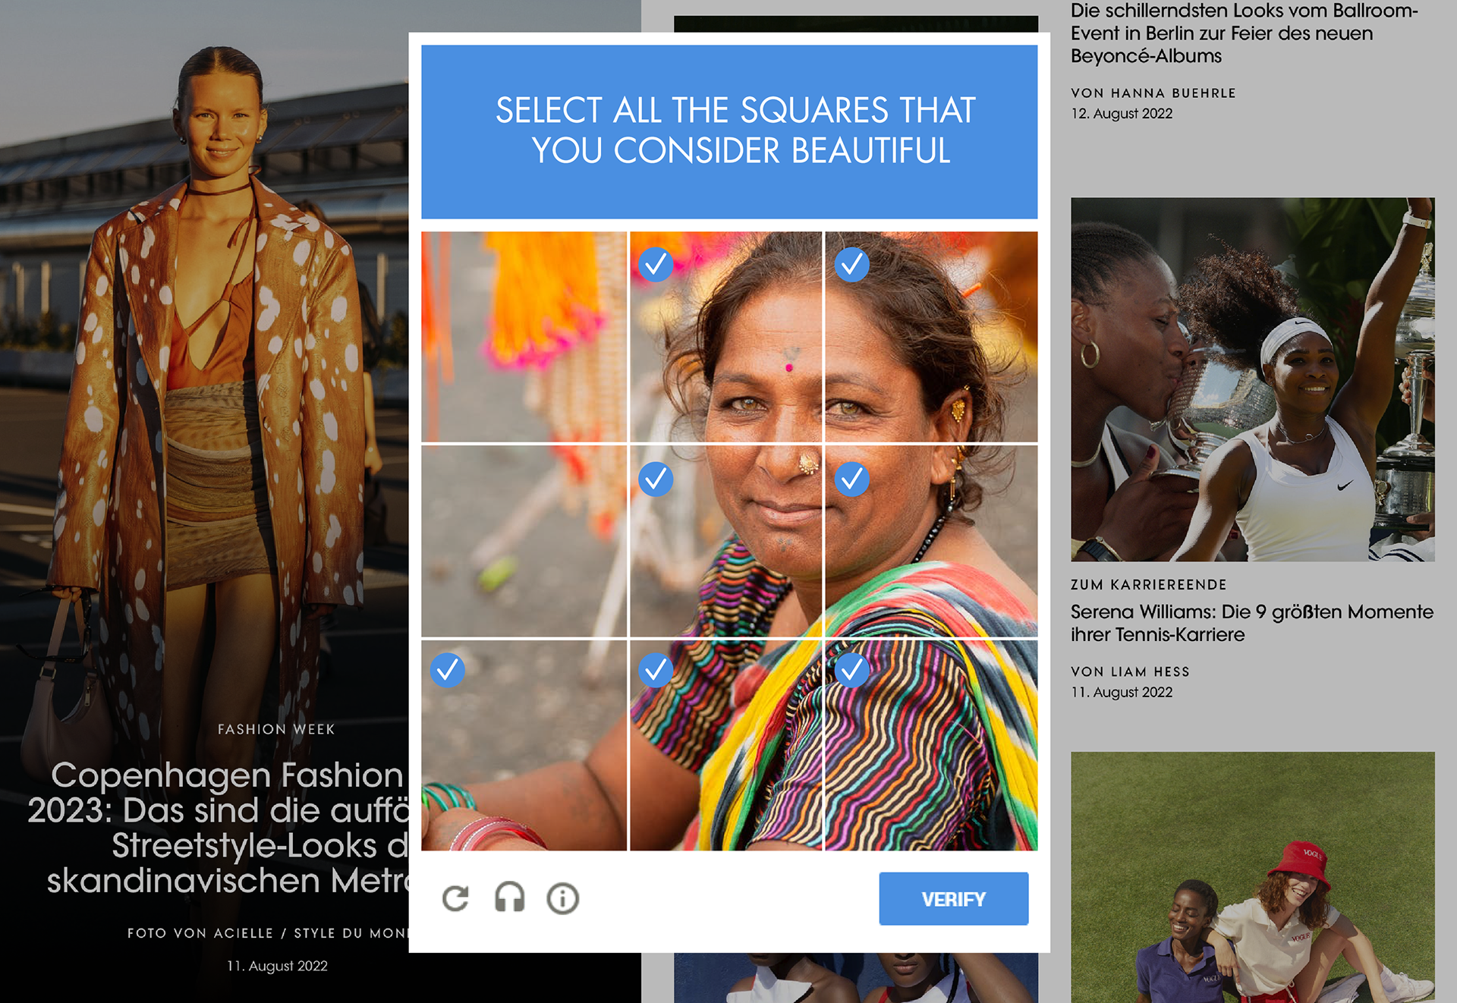Select the unchecked middle-left captcha square
Viewport: 1457px width, 1003px height.
tap(524, 541)
